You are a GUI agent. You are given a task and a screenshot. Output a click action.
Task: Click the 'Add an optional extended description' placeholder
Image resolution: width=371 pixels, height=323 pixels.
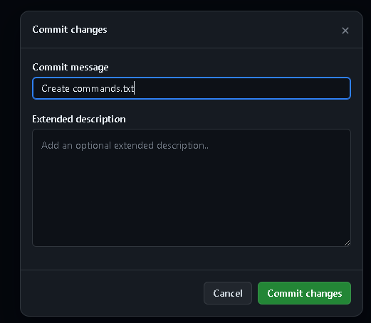[125, 146]
